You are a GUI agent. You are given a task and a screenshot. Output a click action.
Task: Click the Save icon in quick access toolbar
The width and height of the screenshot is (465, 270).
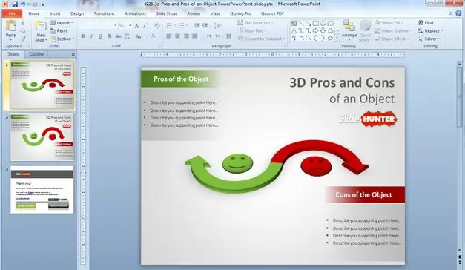[15, 4]
